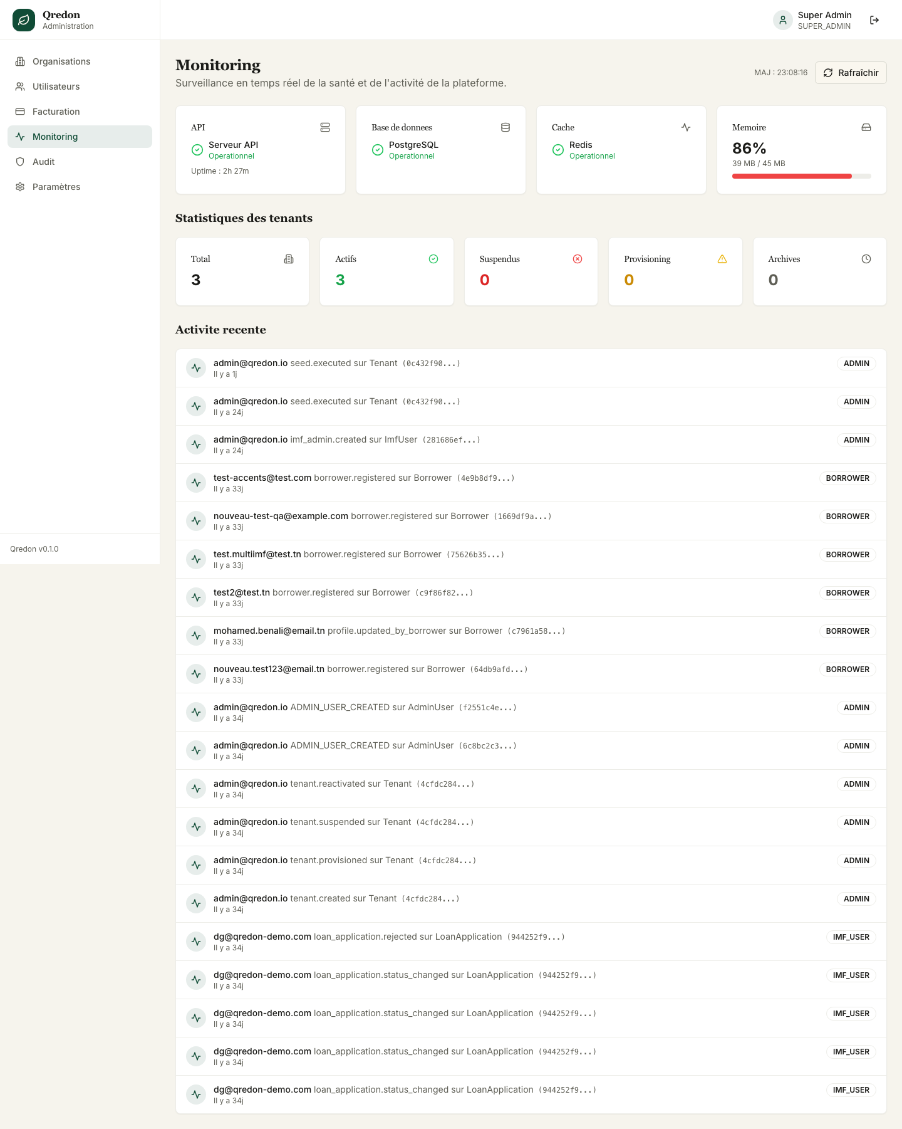The width and height of the screenshot is (902, 1129).
Task: Click activity icon of imf_admin.created row
Action: point(196,444)
